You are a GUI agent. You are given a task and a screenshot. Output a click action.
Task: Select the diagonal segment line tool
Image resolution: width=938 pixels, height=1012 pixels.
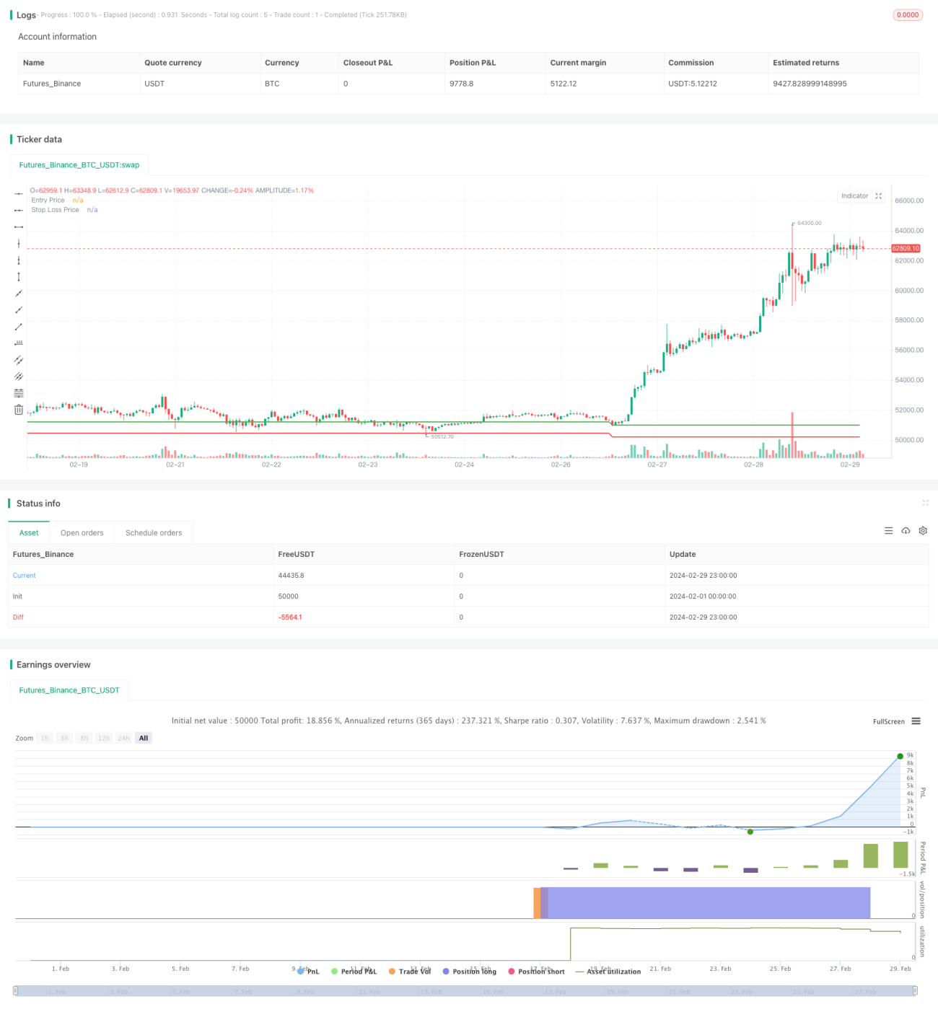pyautogui.click(x=19, y=326)
